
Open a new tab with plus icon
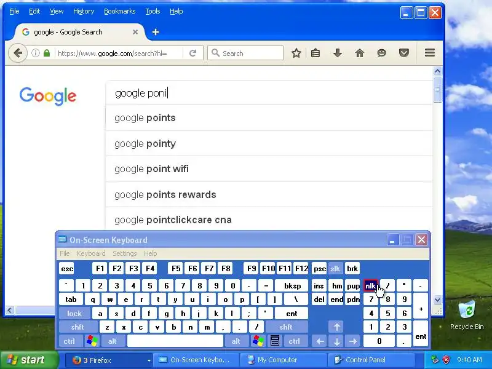pos(156,32)
